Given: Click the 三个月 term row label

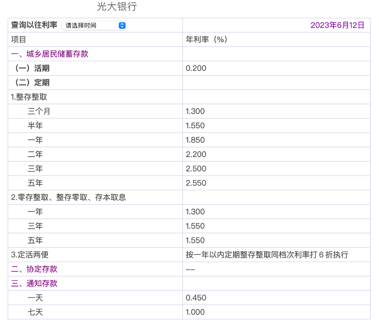Looking at the screenshot, I should point(39,111).
